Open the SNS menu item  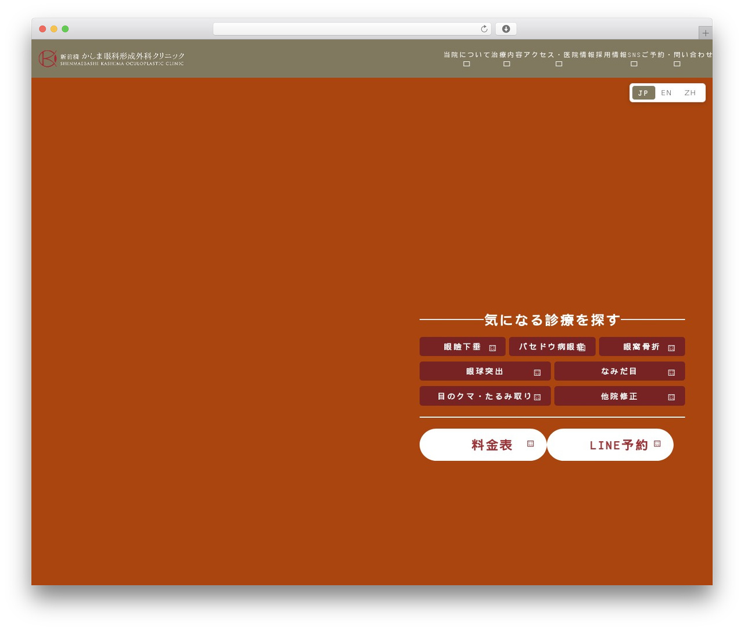click(x=634, y=55)
